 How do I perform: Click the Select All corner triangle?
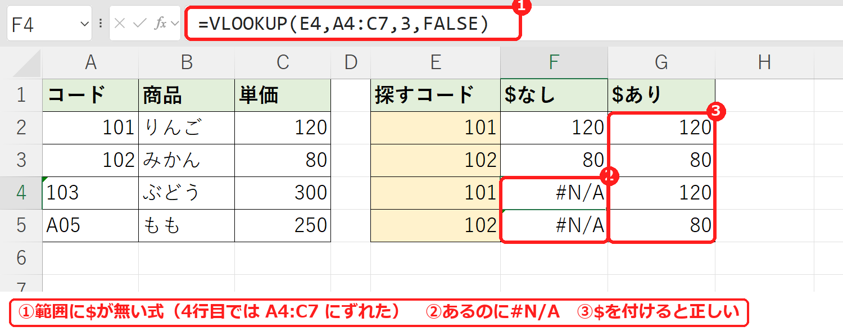[28, 63]
